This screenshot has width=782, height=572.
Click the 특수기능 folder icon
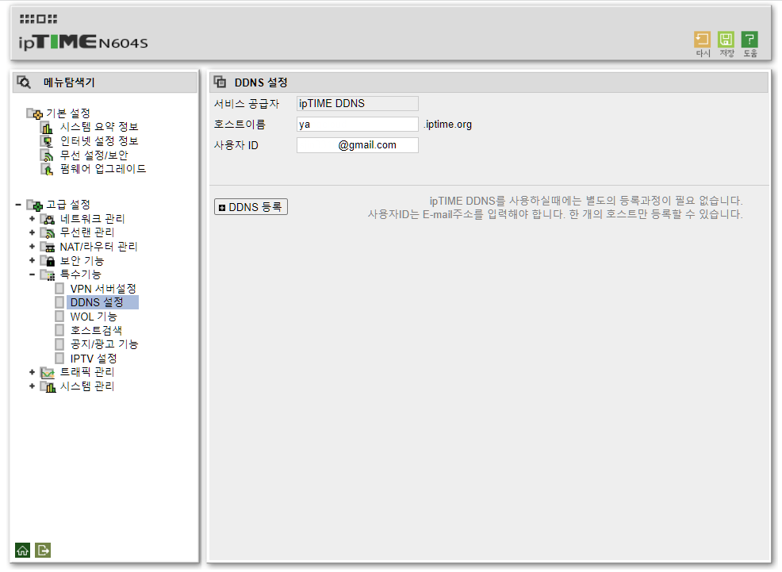tap(48, 274)
